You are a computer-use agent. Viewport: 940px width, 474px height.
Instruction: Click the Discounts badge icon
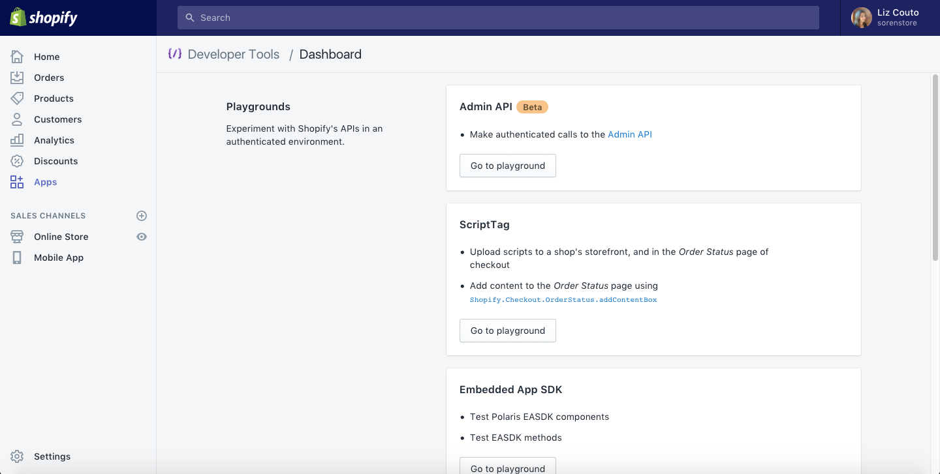coord(17,161)
